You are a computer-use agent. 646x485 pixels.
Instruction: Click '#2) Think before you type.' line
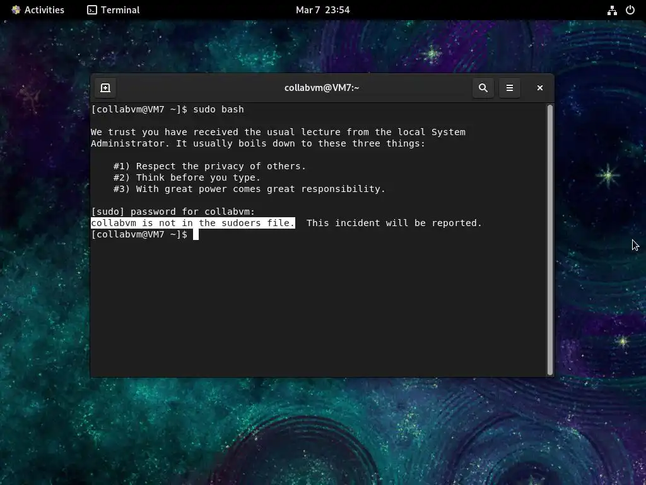[187, 177]
